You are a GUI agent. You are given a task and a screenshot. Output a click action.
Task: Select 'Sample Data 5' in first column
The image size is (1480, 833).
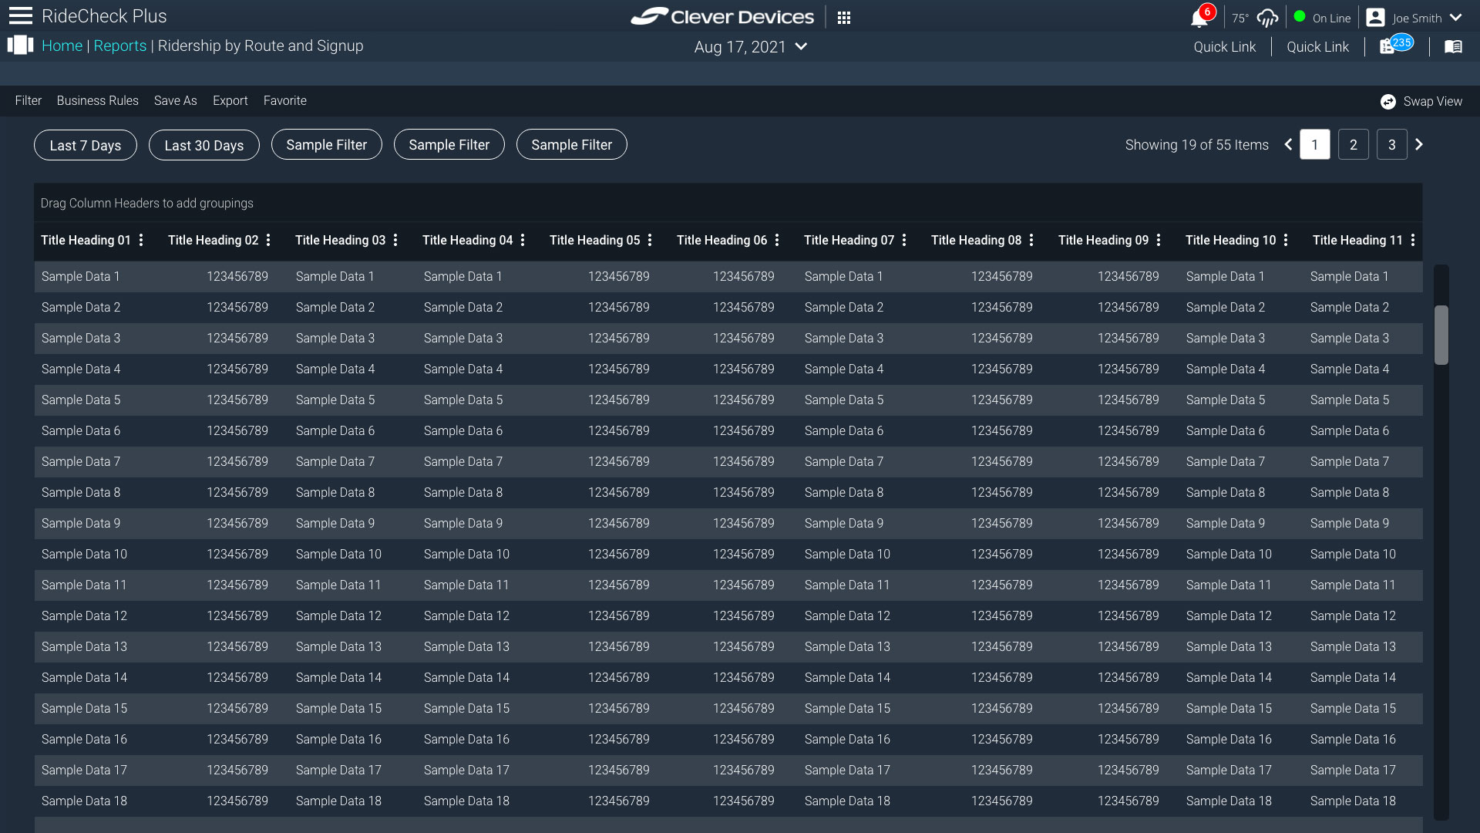pos(81,400)
